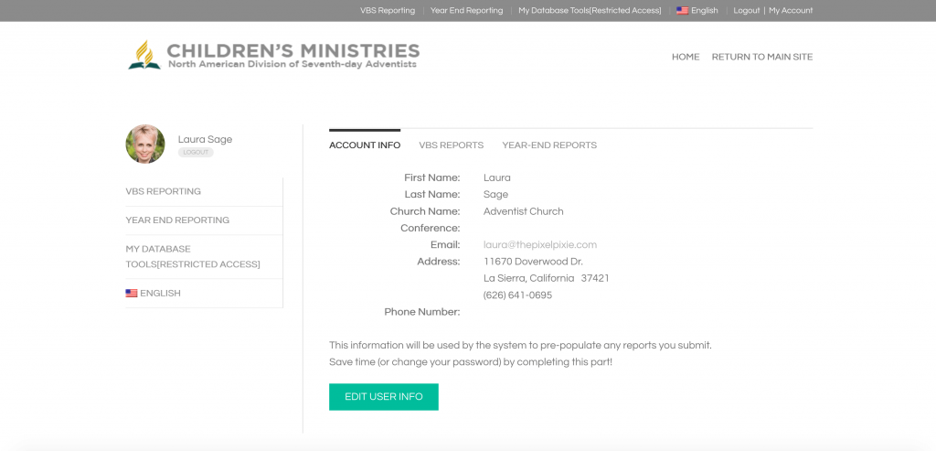
Task: Click Laura Sage's profile photo
Action: [x=145, y=145]
